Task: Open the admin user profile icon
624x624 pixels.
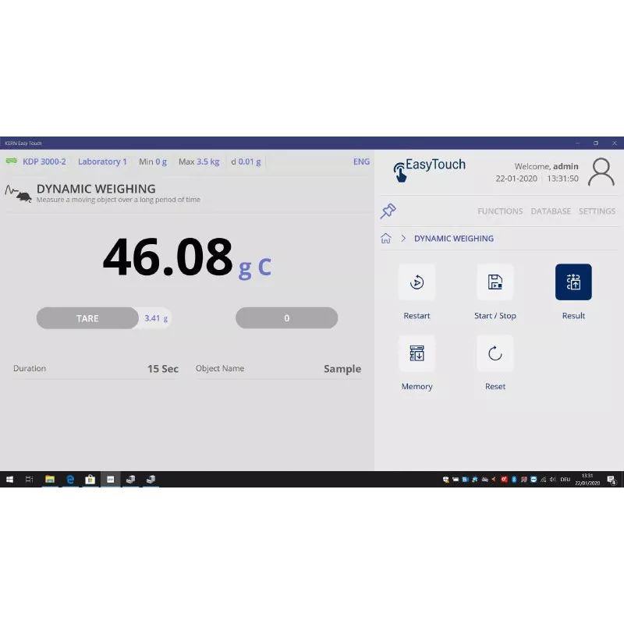Action: tap(601, 172)
